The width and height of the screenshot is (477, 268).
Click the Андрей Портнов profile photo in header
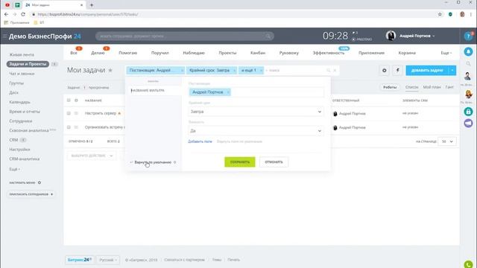(x=391, y=36)
